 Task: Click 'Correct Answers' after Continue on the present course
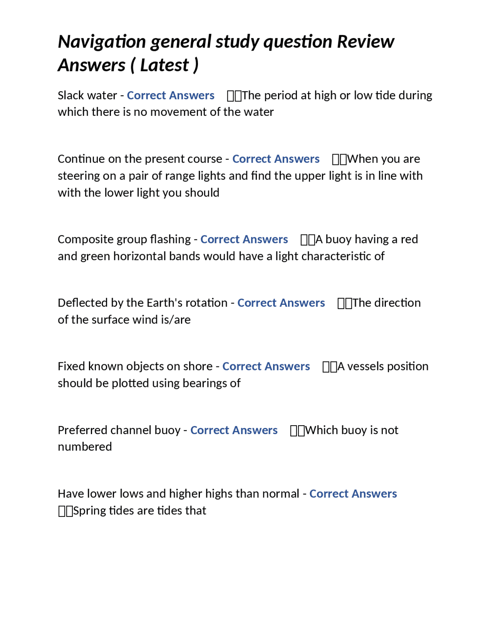pos(276,159)
